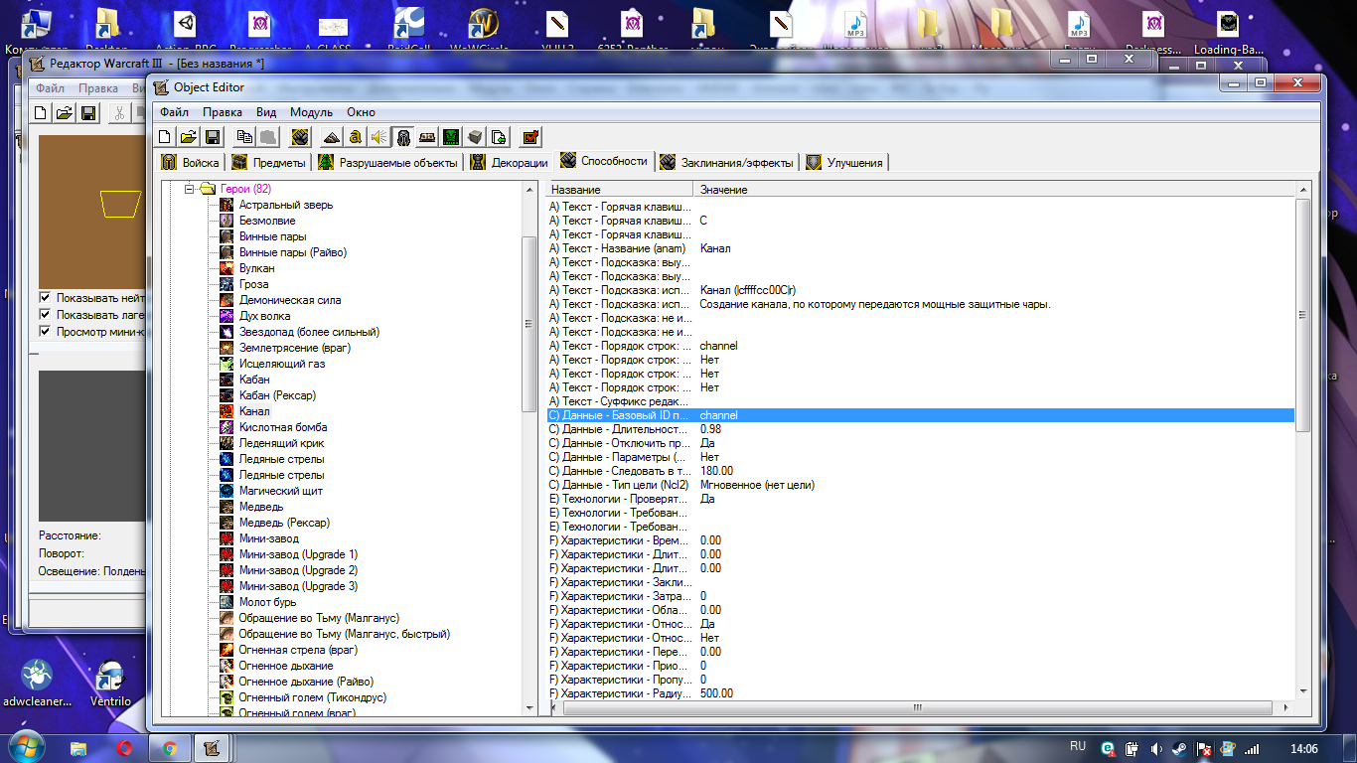Click the Название column header
This screenshot has height=763, width=1357.
point(619,189)
